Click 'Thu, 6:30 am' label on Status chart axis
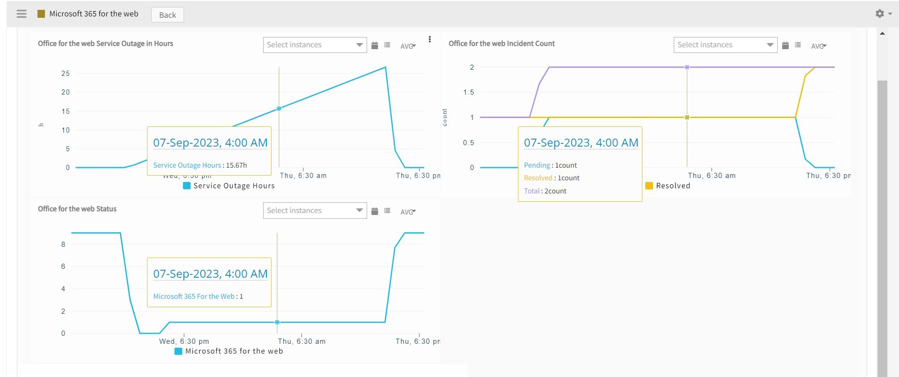Viewport: 899px width, 377px height. click(302, 341)
